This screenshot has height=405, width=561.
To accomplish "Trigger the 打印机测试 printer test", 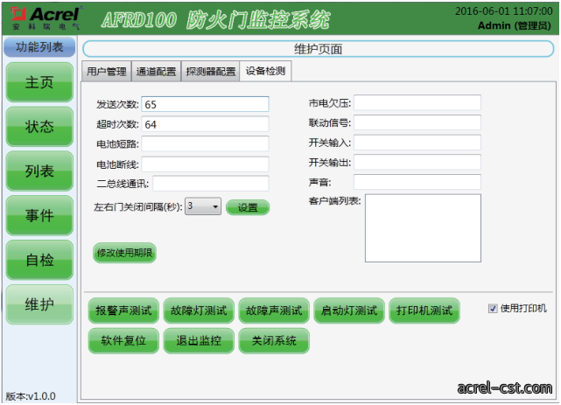I will point(424,311).
